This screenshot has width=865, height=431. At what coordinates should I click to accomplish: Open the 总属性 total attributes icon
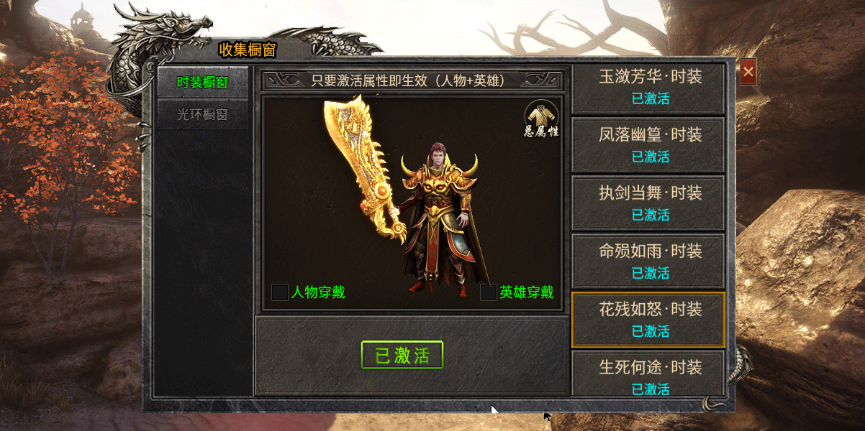[x=541, y=119]
